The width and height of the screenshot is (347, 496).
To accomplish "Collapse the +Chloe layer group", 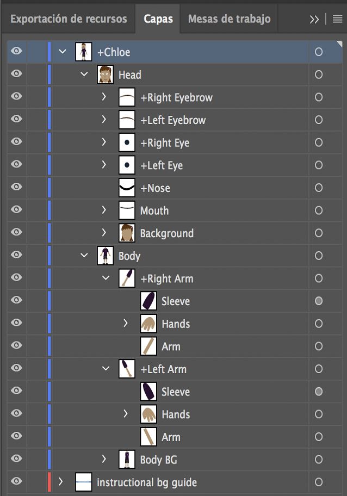I will [x=61, y=52].
